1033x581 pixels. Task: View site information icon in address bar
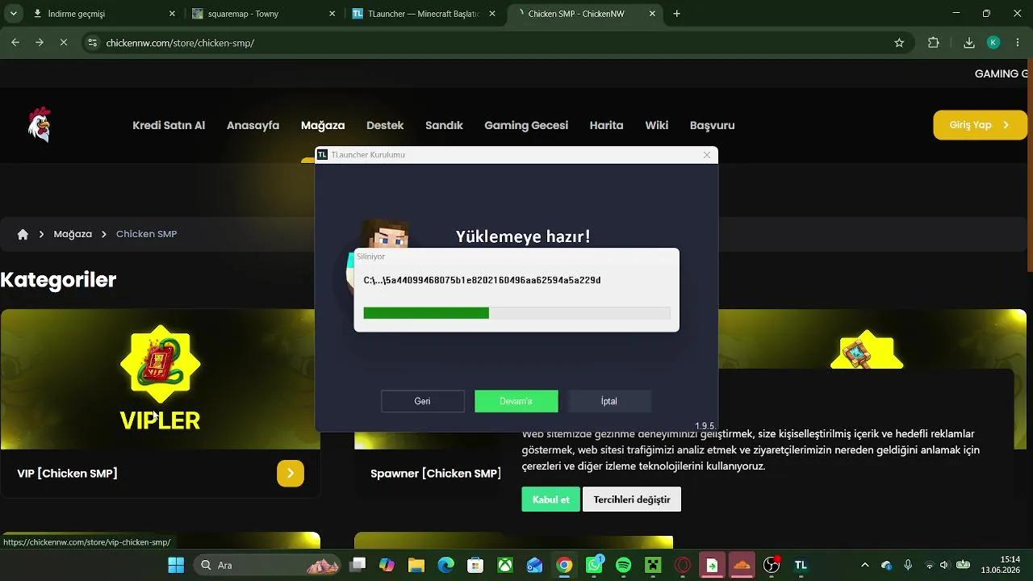[92, 43]
